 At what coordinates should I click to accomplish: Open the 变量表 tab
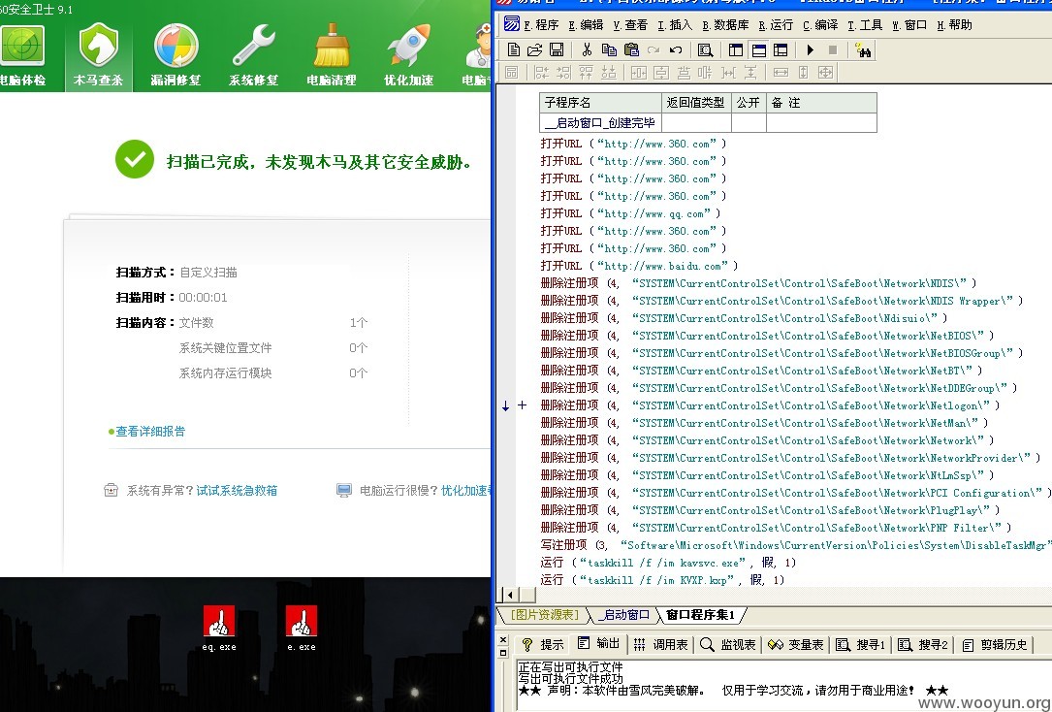pyautogui.click(x=796, y=644)
